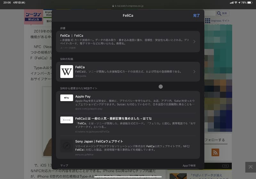Select the Wikipedia FeliCa entry title
The image size is (256, 179).
(x=80, y=67)
